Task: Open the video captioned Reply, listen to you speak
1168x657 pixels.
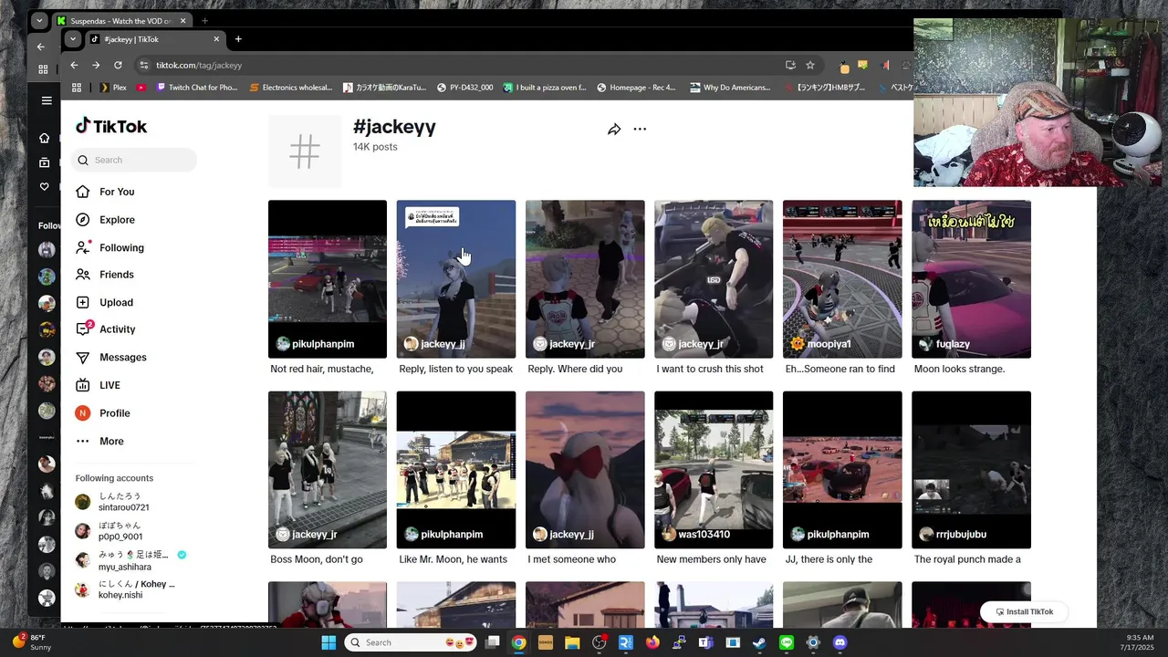Action: point(456,279)
